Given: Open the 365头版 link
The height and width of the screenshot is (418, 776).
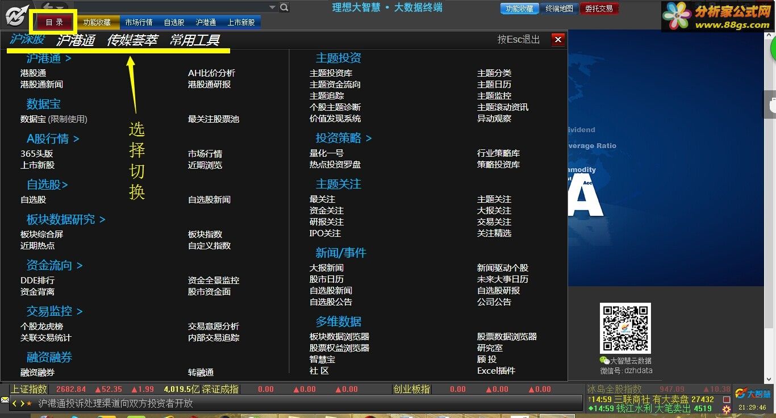Looking at the screenshot, I should point(37,154).
